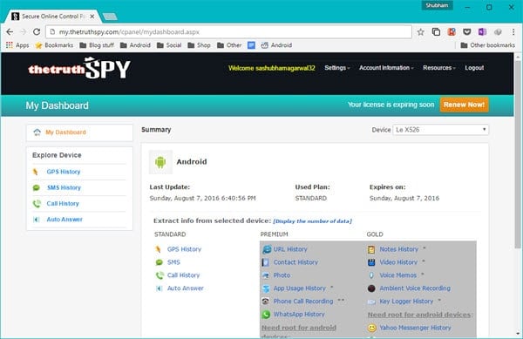Click the sidebar GPS History pin icon
Viewport: 523px width, 339px height.
36,172
